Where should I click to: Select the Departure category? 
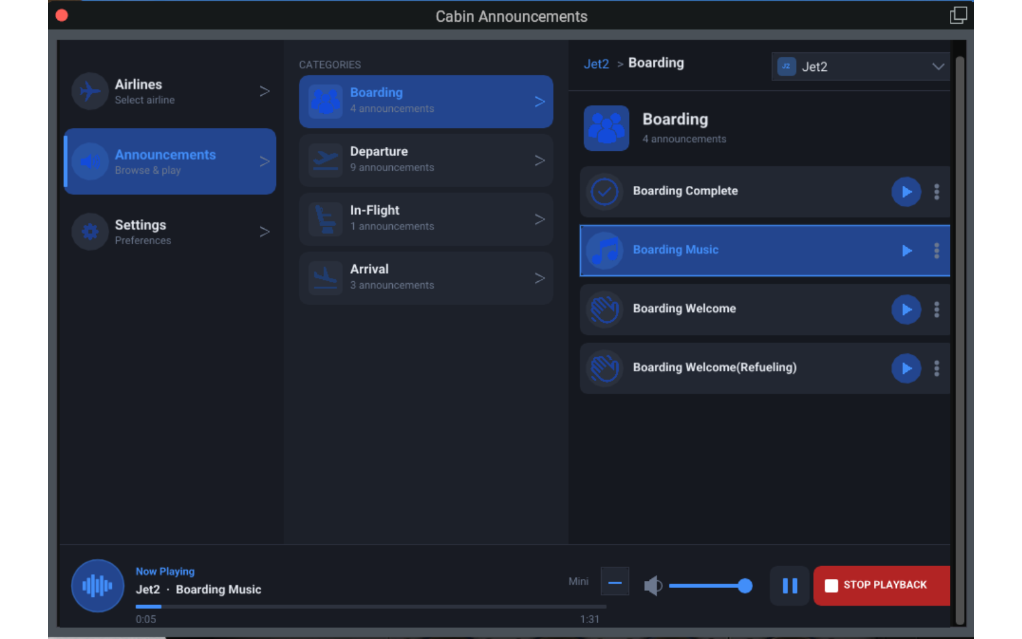pyautogui.click(x=426, y=160)
